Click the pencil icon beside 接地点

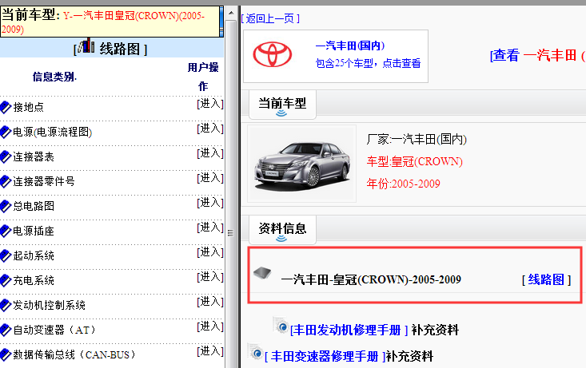(x=6, y=108)
